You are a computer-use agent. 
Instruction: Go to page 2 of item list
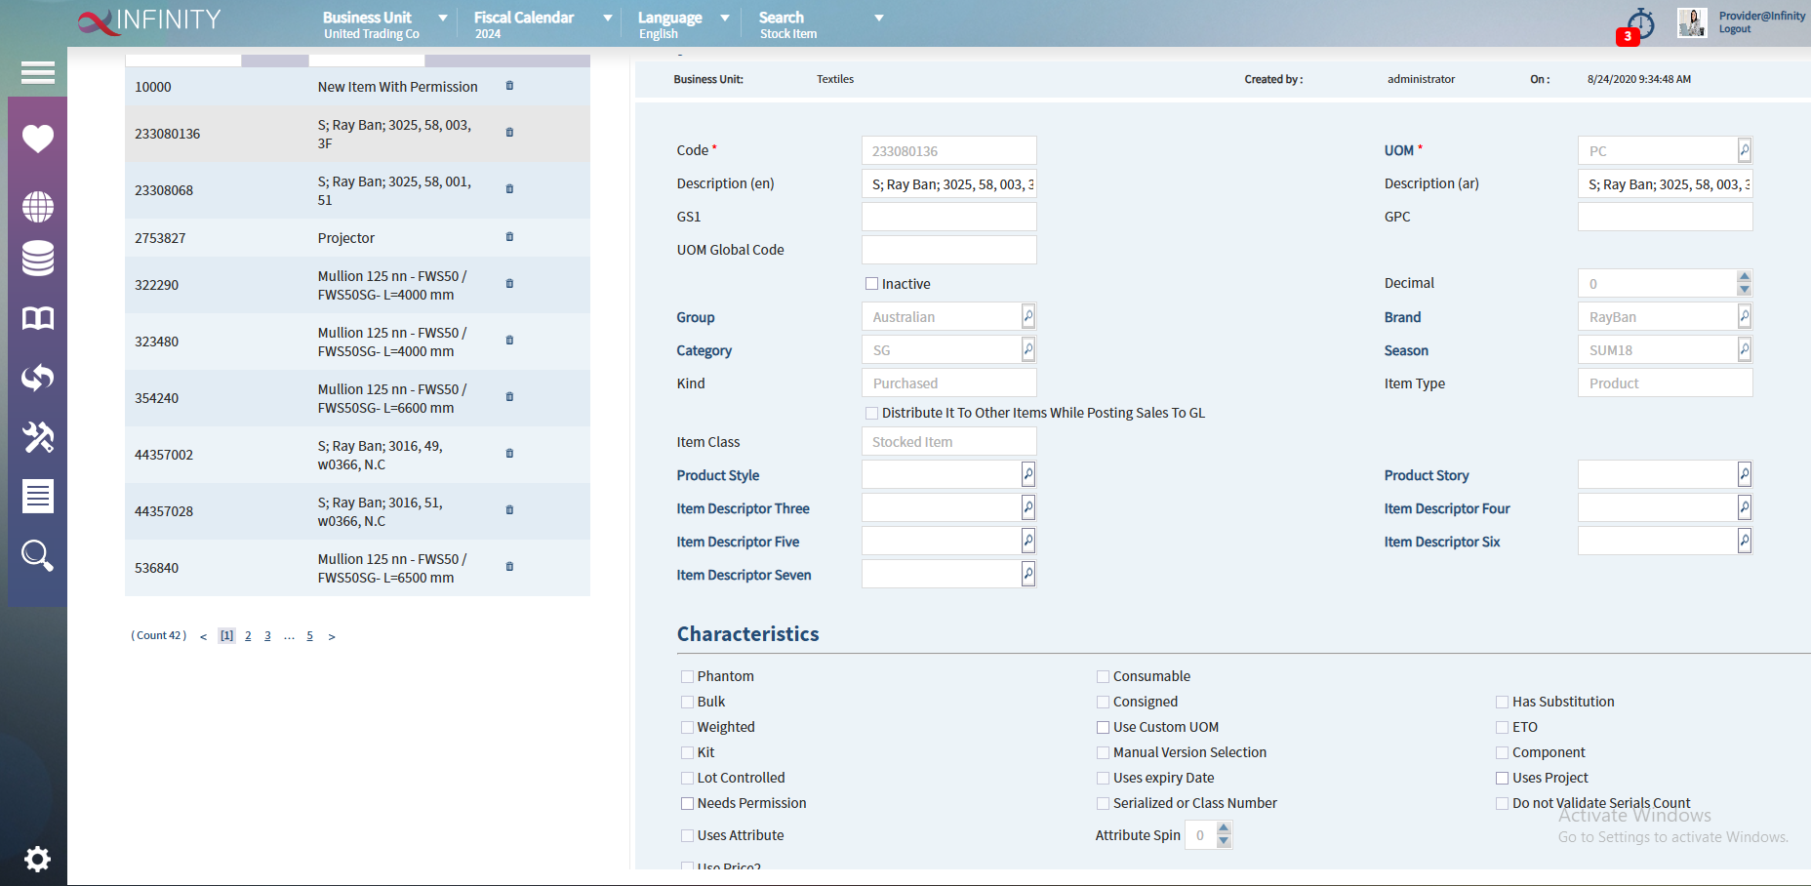click(248, 636)
